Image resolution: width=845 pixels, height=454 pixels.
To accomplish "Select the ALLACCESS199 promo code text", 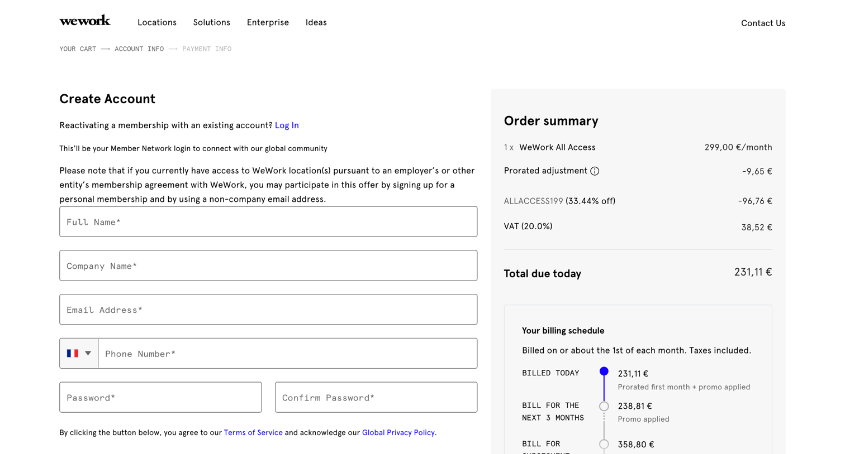I will (x=533, y=201).
